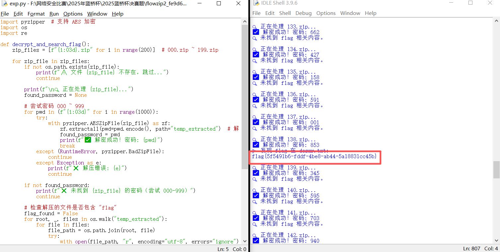Open the Run menu in exp.py editor
The width and height of the screenshot is (500, 252).
click(x=54, y=14)
